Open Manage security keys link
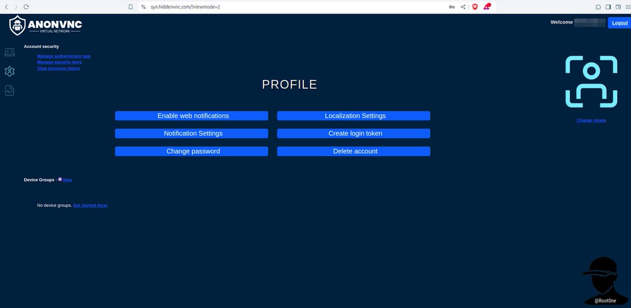The image size is (631, 308). pyautogui.click(x=59, y=62)
